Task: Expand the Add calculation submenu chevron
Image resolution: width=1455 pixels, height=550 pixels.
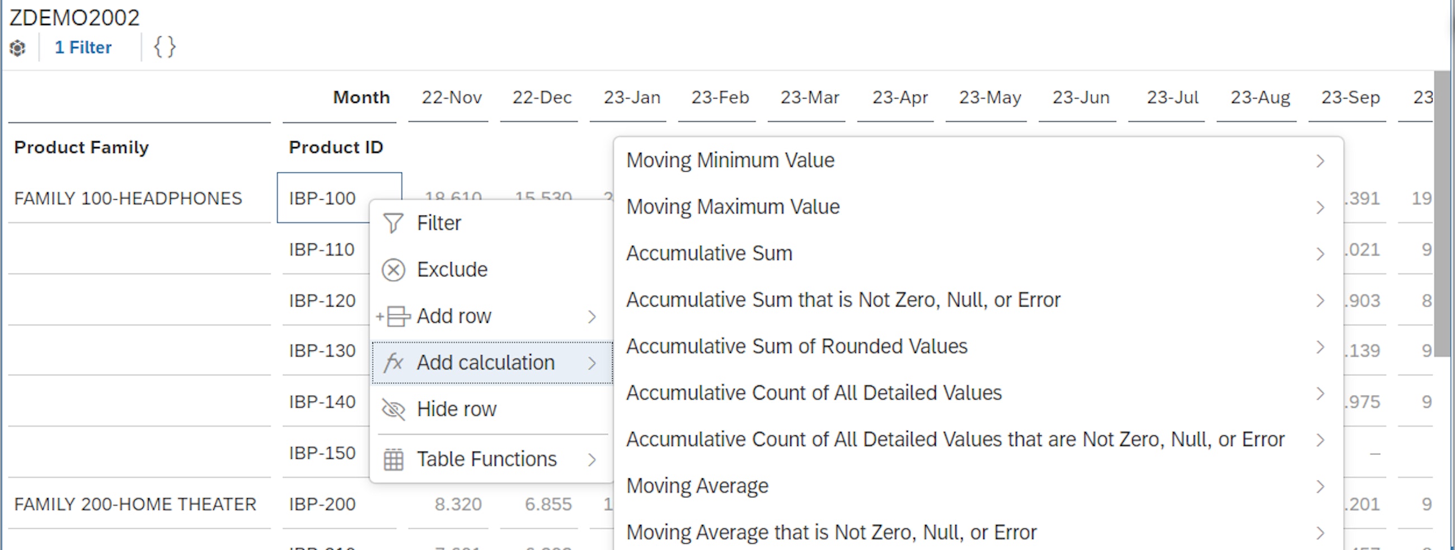Action: point(592,363)
